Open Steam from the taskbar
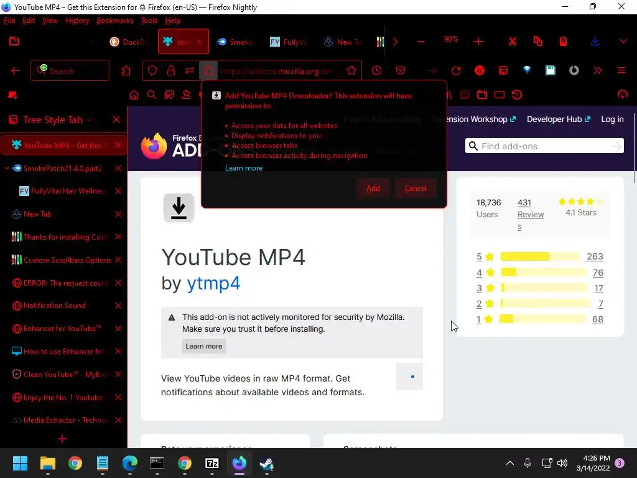Image resolution: width=637 pixels, height=478 pixels. point(266,463)
